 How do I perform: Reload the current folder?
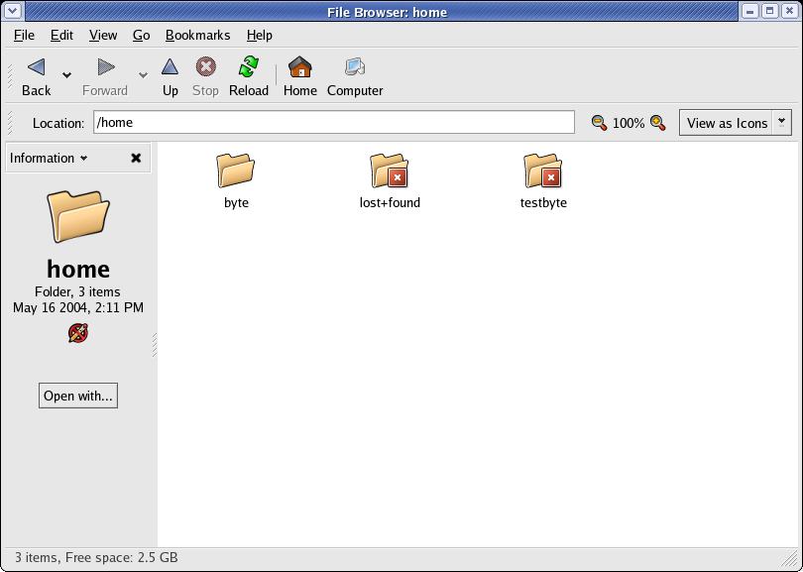pyautogui.click(x=249, y=76)
